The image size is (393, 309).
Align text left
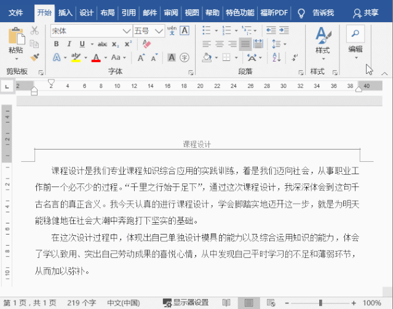click(x=207, y=44)
